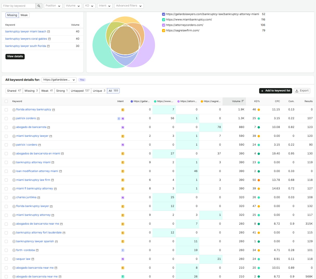Click the Export button
Viewport: 316px width, 279px height.
point(302,91)
